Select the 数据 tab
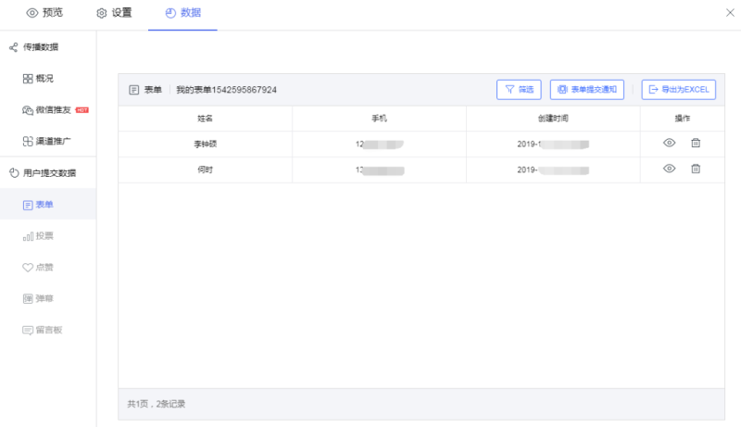 (x=182, y=13)
